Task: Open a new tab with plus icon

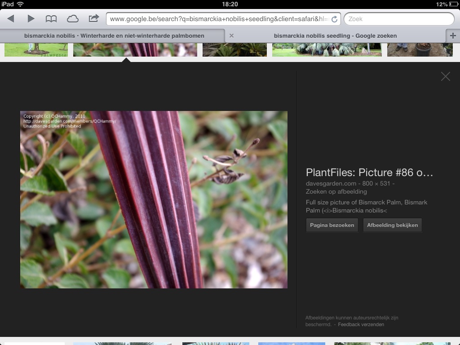Action: pyautogui.click(x=452, y=35)
